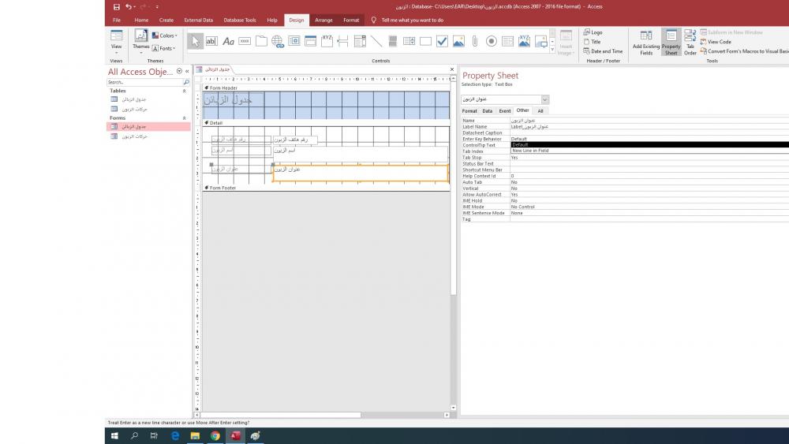Select the Option Group control (XYZ box)
789x444 pixels.
click(327, 41)
